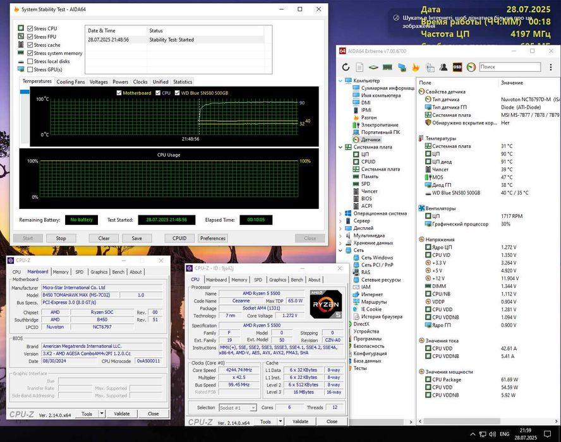The image size is (561, 442).
Task: Uncheck the Stress FPU checkbox
Action: click(x=30, y=37)
